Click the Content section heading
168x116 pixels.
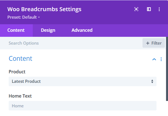20,59
